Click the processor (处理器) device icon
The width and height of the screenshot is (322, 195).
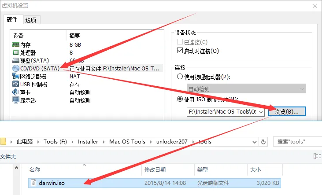[16, 52]
